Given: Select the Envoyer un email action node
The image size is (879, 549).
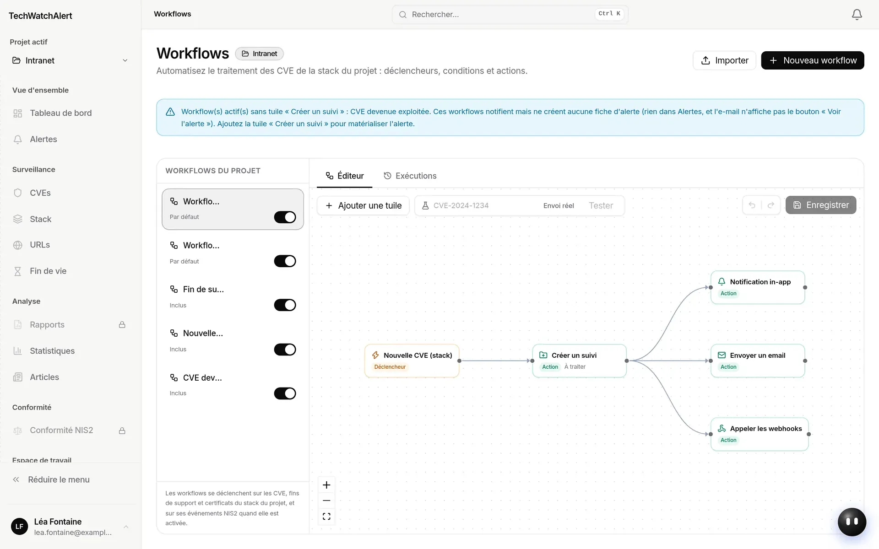Looking at the screenshot, I should (x=758, y=361).
